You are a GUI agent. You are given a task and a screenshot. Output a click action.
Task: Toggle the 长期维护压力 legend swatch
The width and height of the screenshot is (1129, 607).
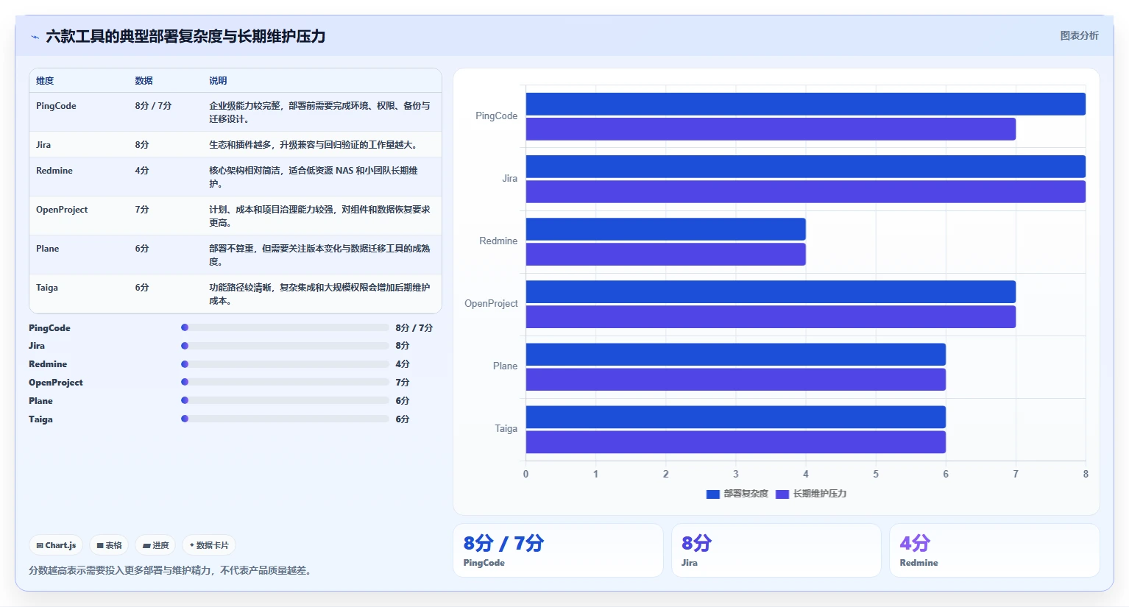pos(782,494)
